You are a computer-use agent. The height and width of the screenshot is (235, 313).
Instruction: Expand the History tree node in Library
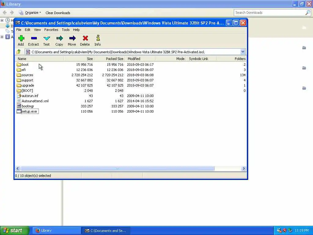(x=2, y=20)
